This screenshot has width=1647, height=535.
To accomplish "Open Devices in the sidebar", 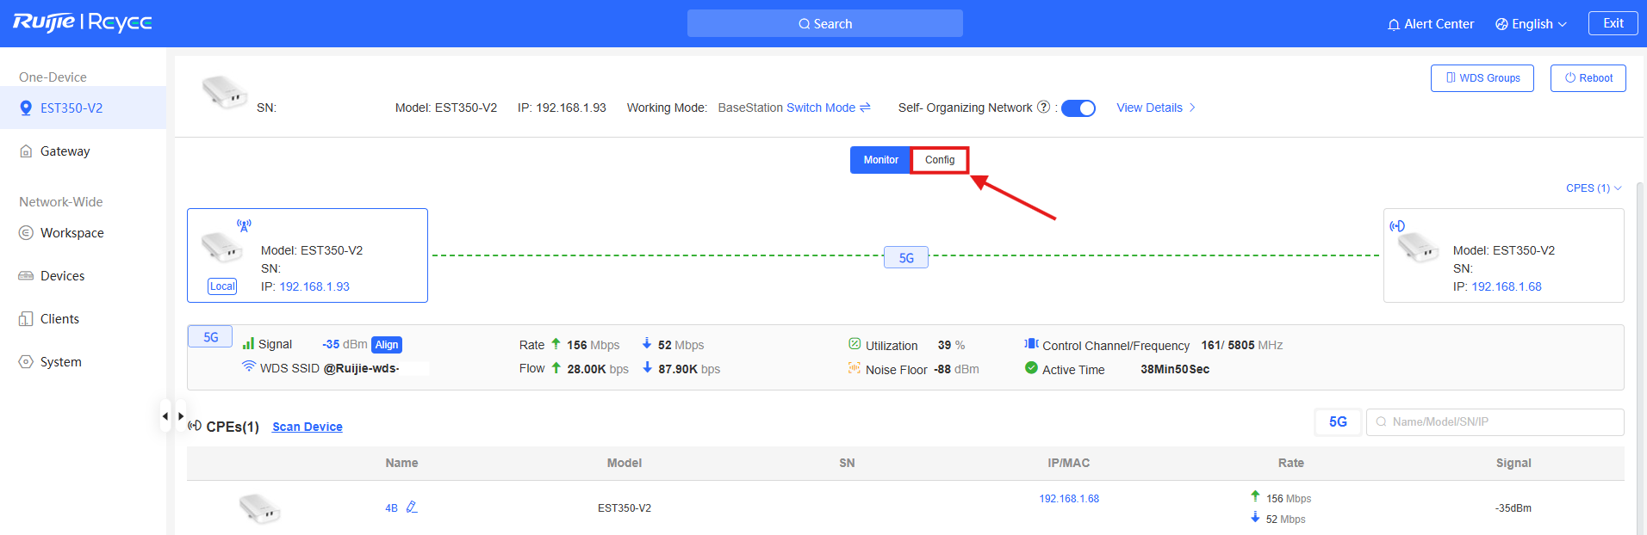I will point(62,276).
